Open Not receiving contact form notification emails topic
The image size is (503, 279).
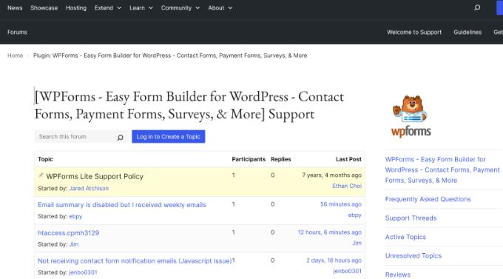pos(135,261)
